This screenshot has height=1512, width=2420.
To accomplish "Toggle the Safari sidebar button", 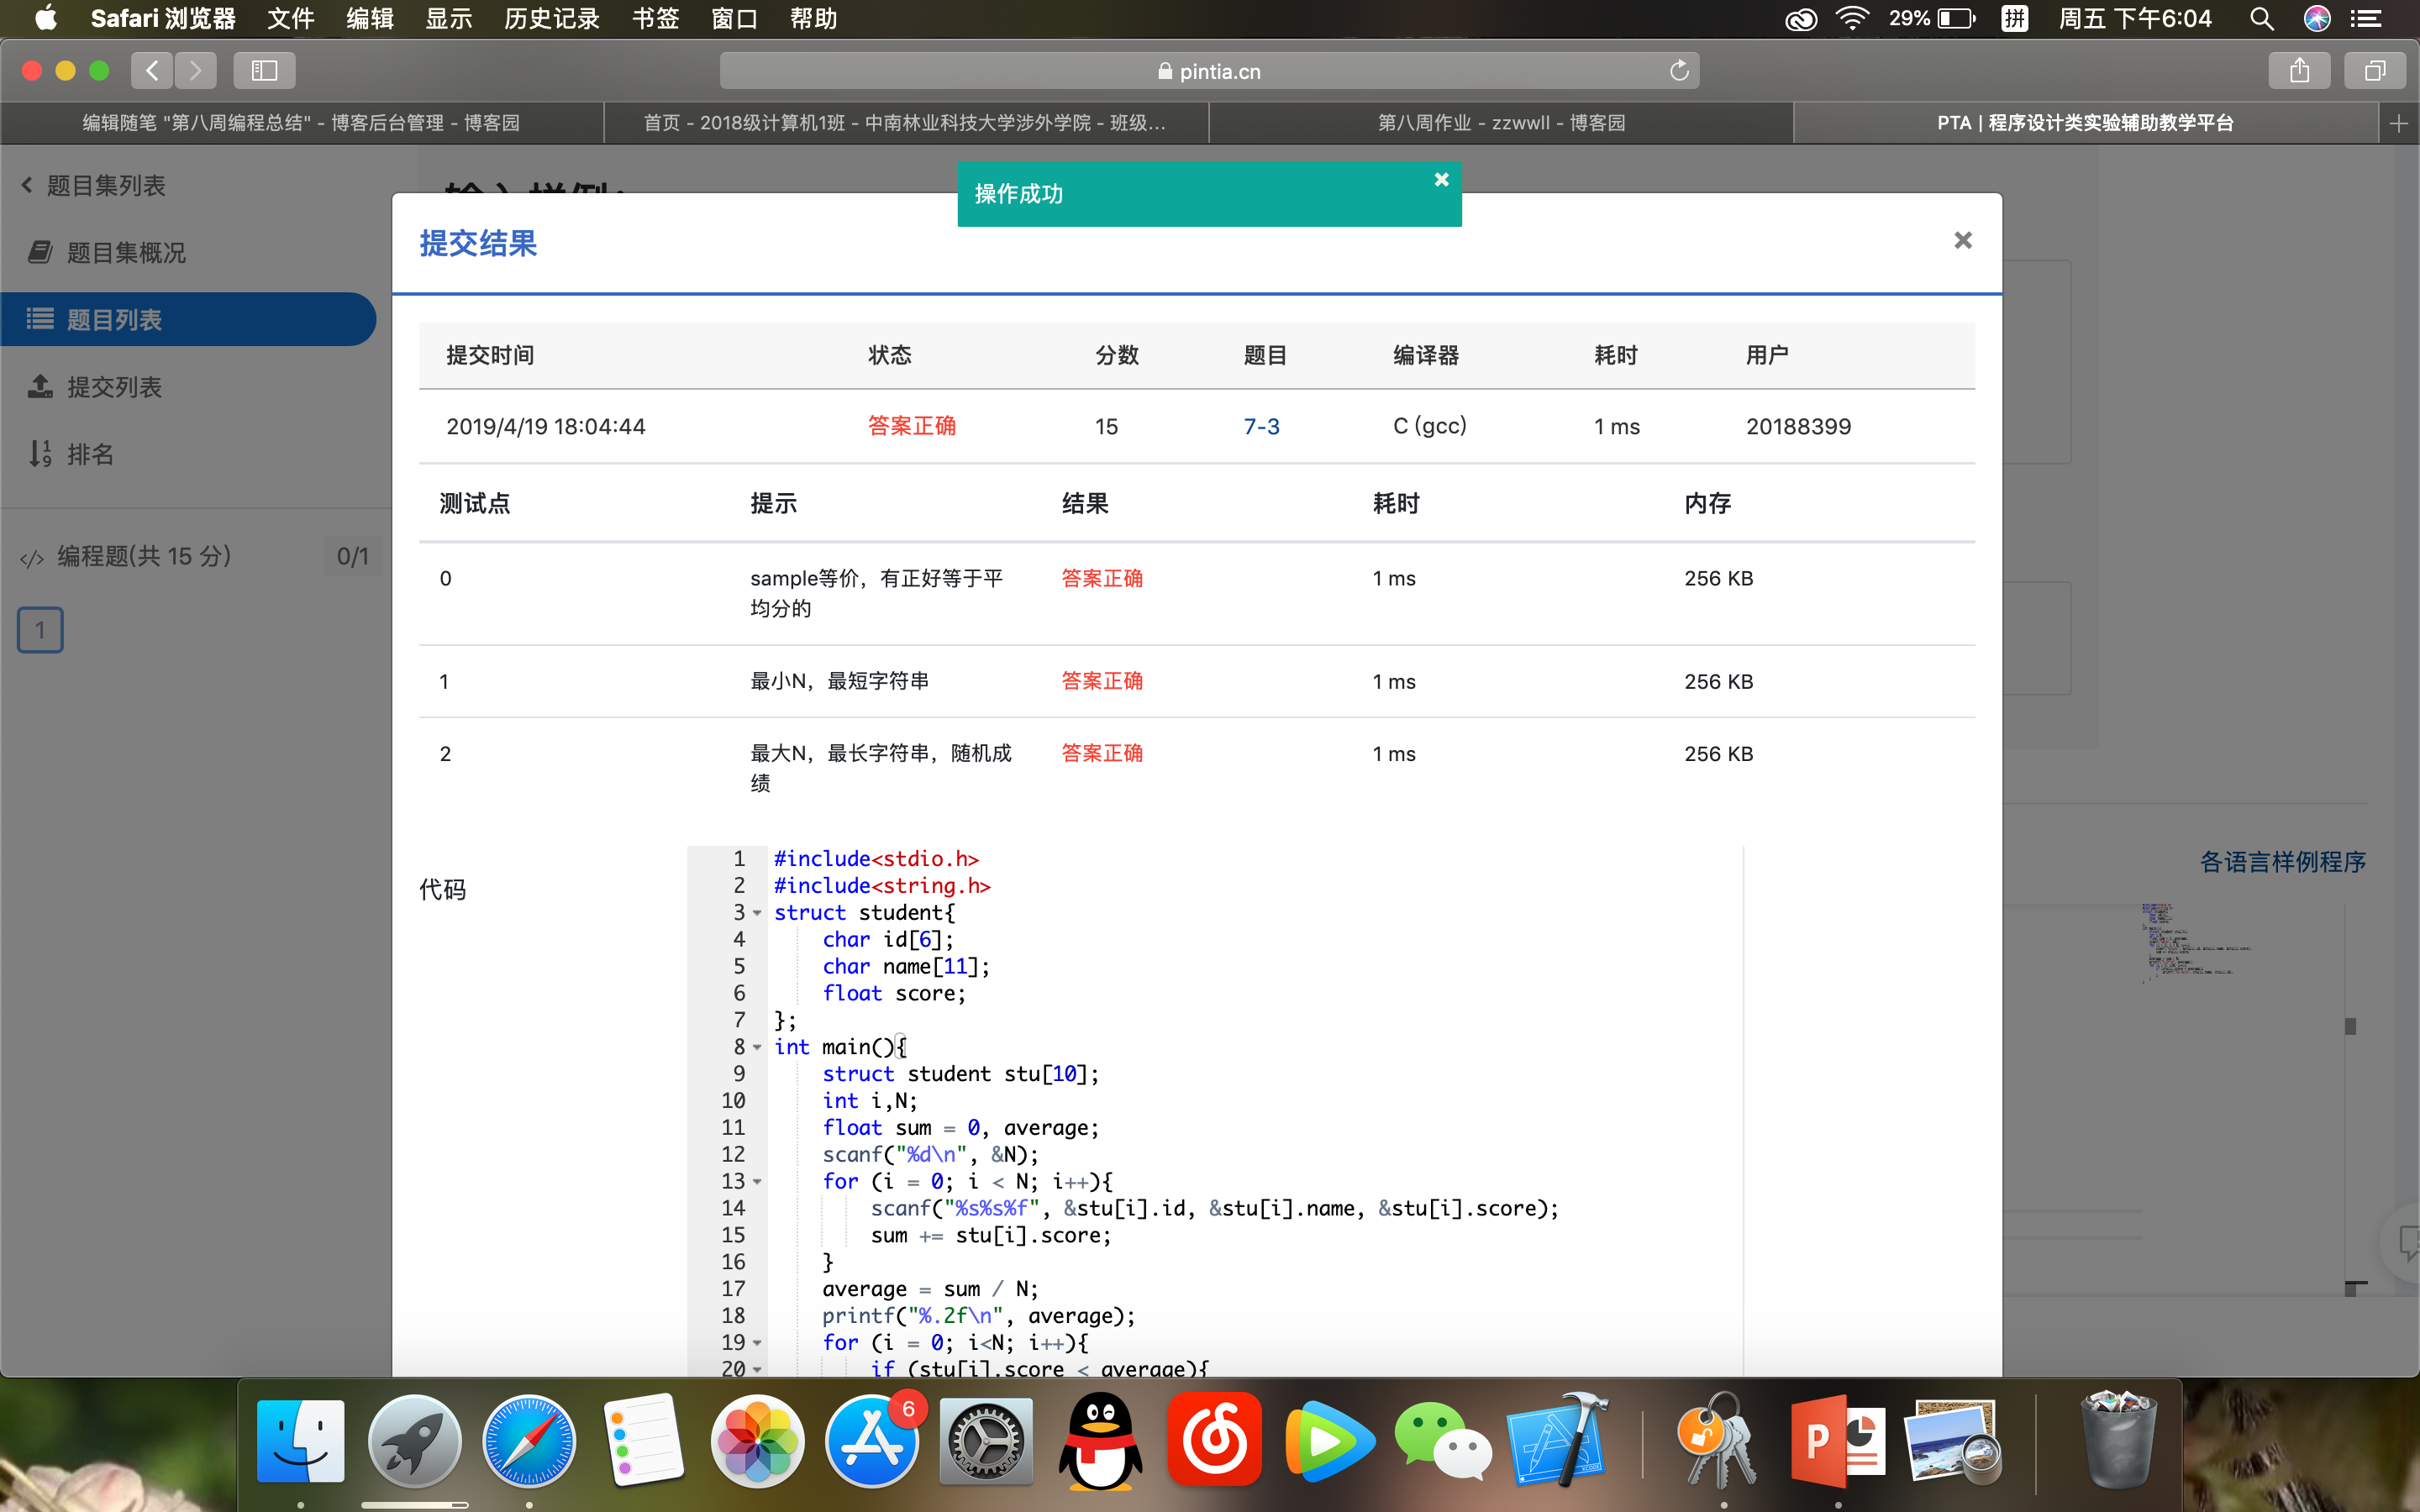I will click(x=264, y=70).
